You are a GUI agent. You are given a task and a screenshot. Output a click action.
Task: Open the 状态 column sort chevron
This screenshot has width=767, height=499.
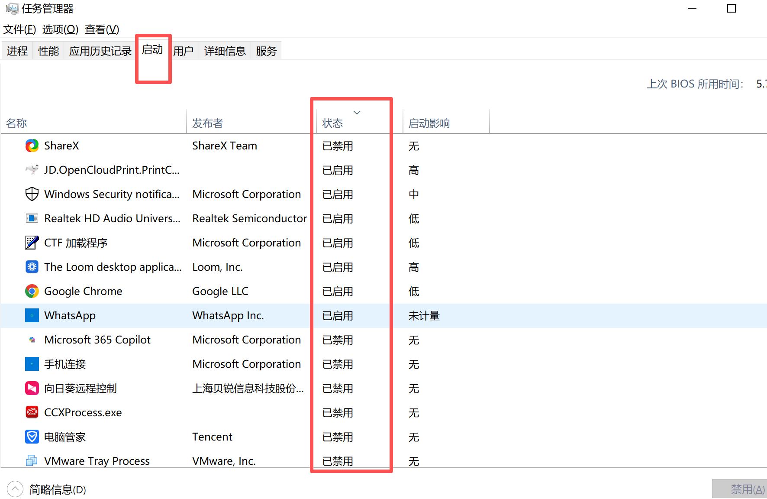(357, 112)
